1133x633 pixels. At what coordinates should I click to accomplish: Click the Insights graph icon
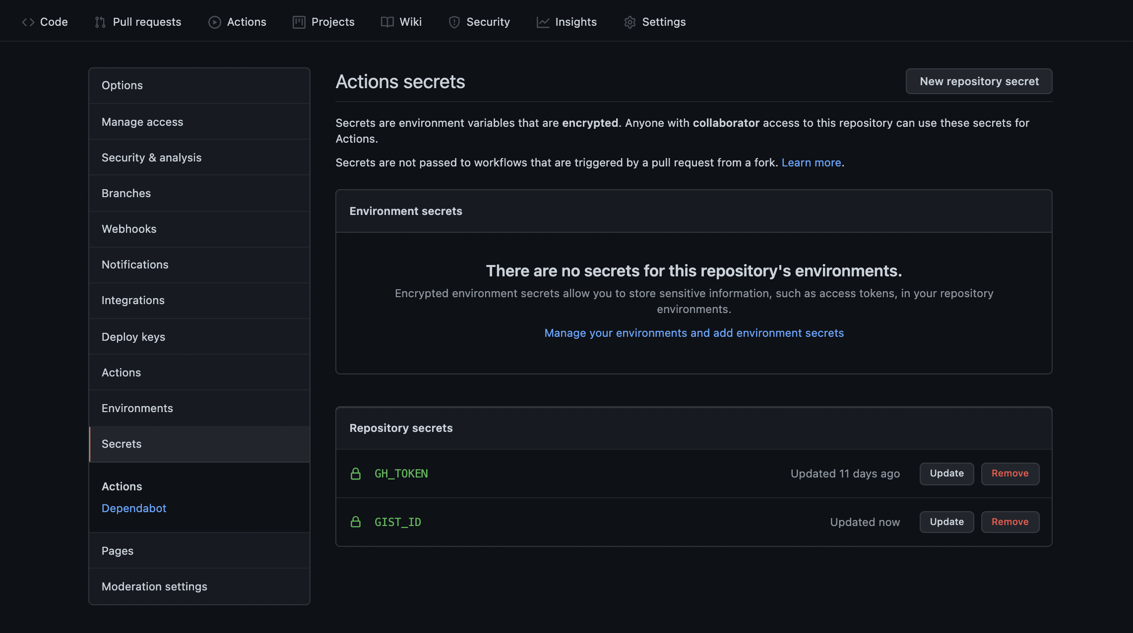point(543,22)
